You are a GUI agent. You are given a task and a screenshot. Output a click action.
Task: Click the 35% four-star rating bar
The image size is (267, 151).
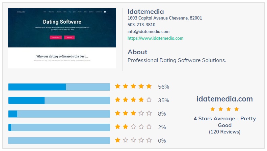pyautogui.click(x=59, y=100)
